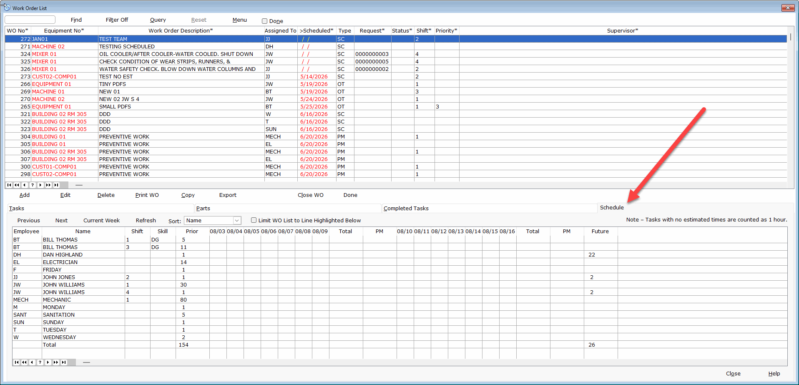The width and height of the screenshot is (799, 385).
Task: Go back one page in employee schedule grid
Action: click(24, 362)
